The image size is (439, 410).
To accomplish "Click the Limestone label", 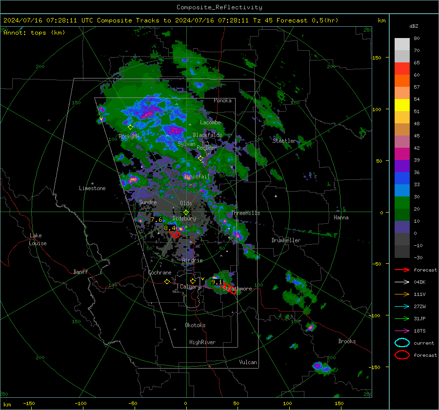I will tap(92, 188).
